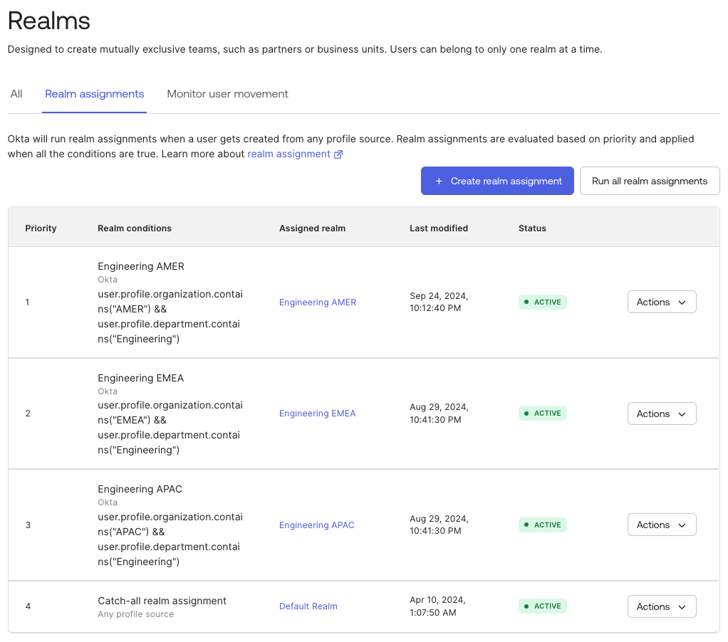Image resolution: width=728 pixels, height=642 pixels.
Task: Select the Realm assignments tab
Action: coord(94,93)
